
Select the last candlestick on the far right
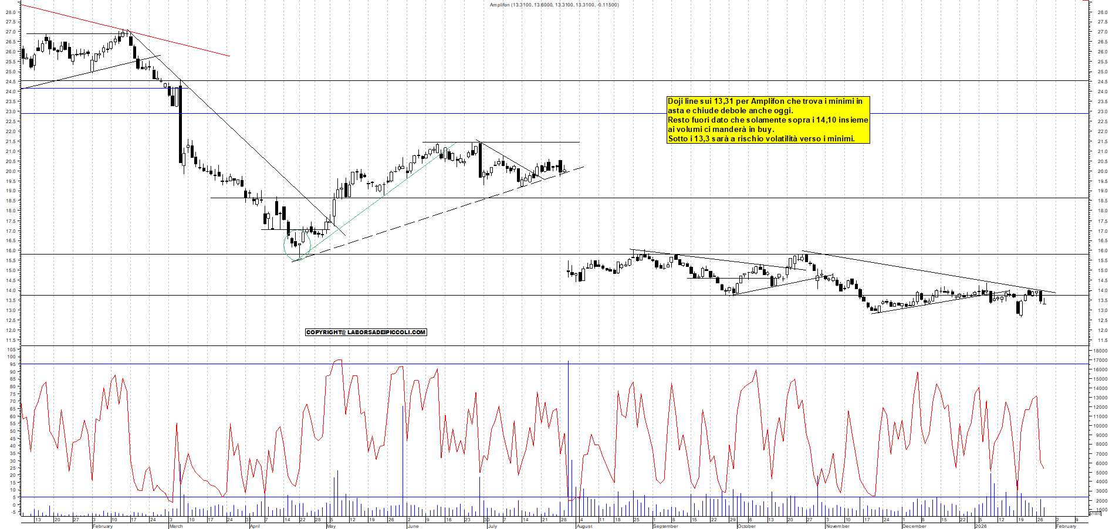tap(1044, 301)
